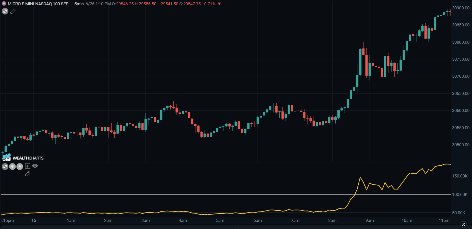Image resolution: width=472 pixels, height=229 pixels.
Task: Click the indicator panel's diagonal-square round icon
Action: [x=5, y=167]
